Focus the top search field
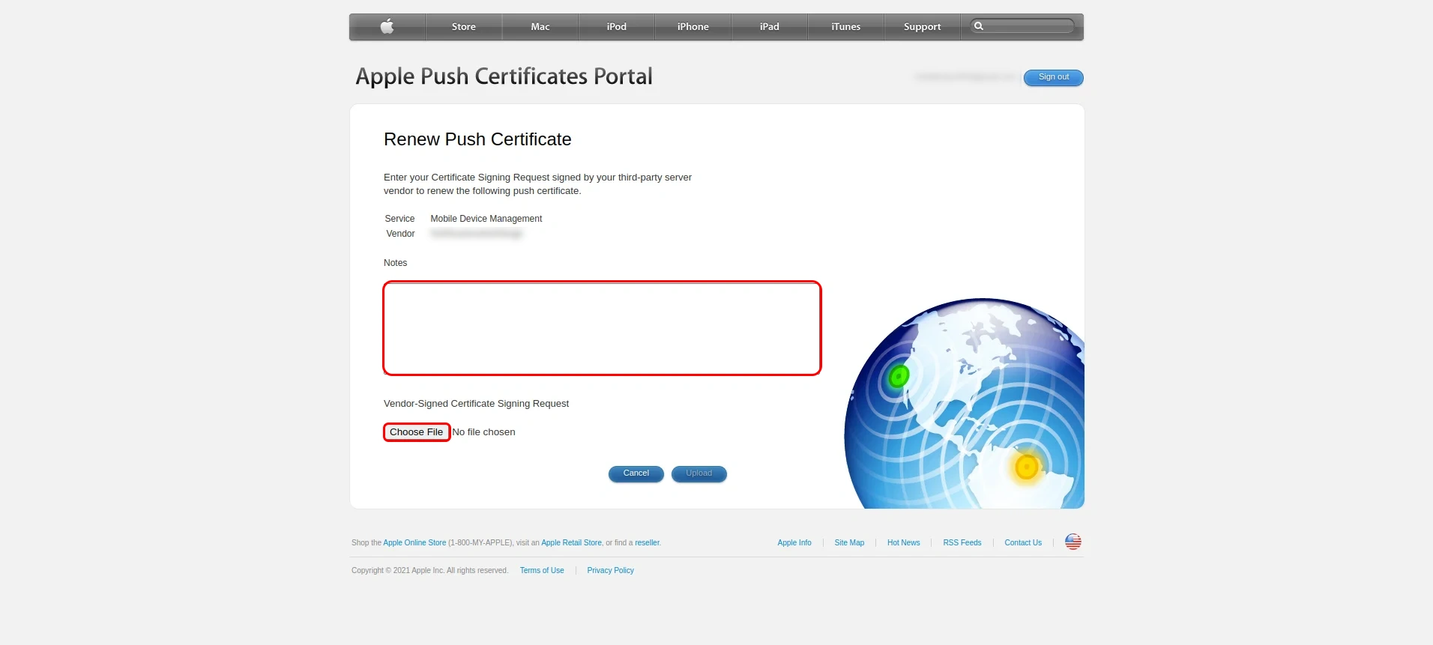Image resolution: width=1433 pixels, height=645 pixels. (1028, 26)
